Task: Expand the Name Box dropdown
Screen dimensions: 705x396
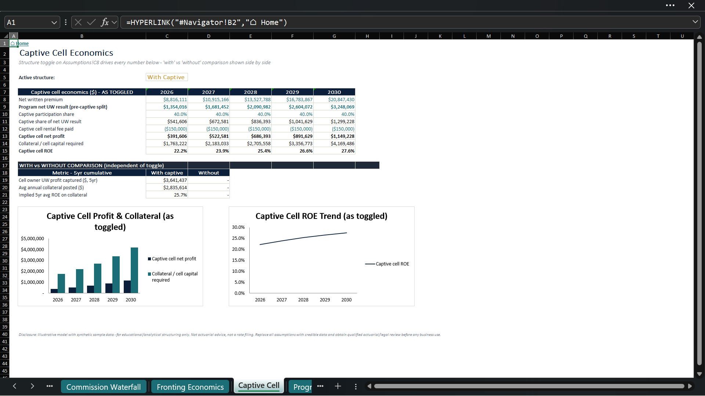Action: pos(54,22)
